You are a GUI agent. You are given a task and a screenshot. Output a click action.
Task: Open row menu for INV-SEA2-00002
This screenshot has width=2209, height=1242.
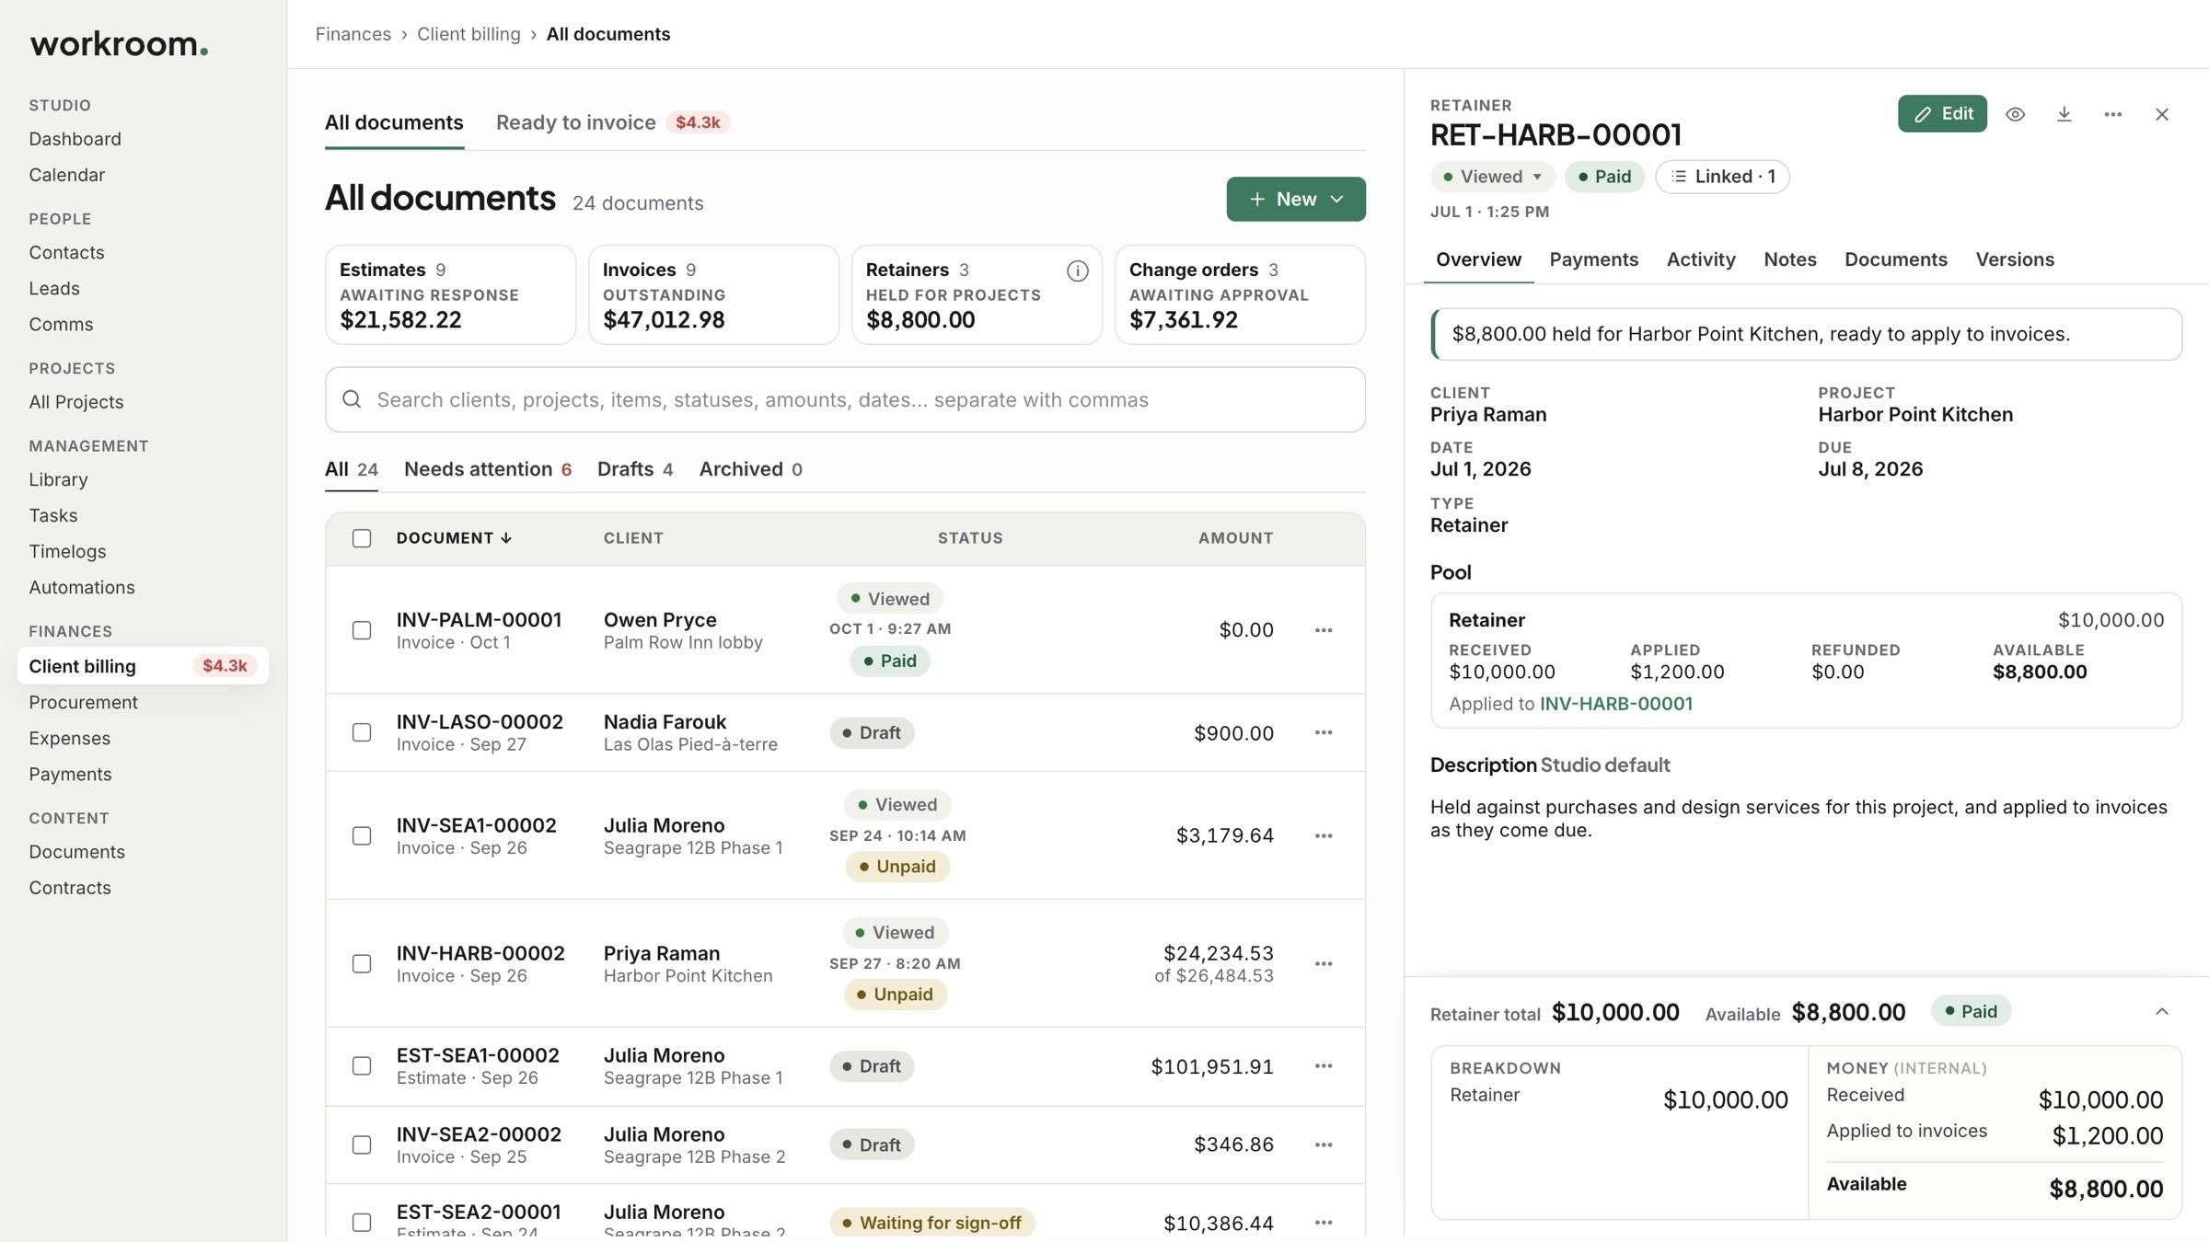1324,1144
